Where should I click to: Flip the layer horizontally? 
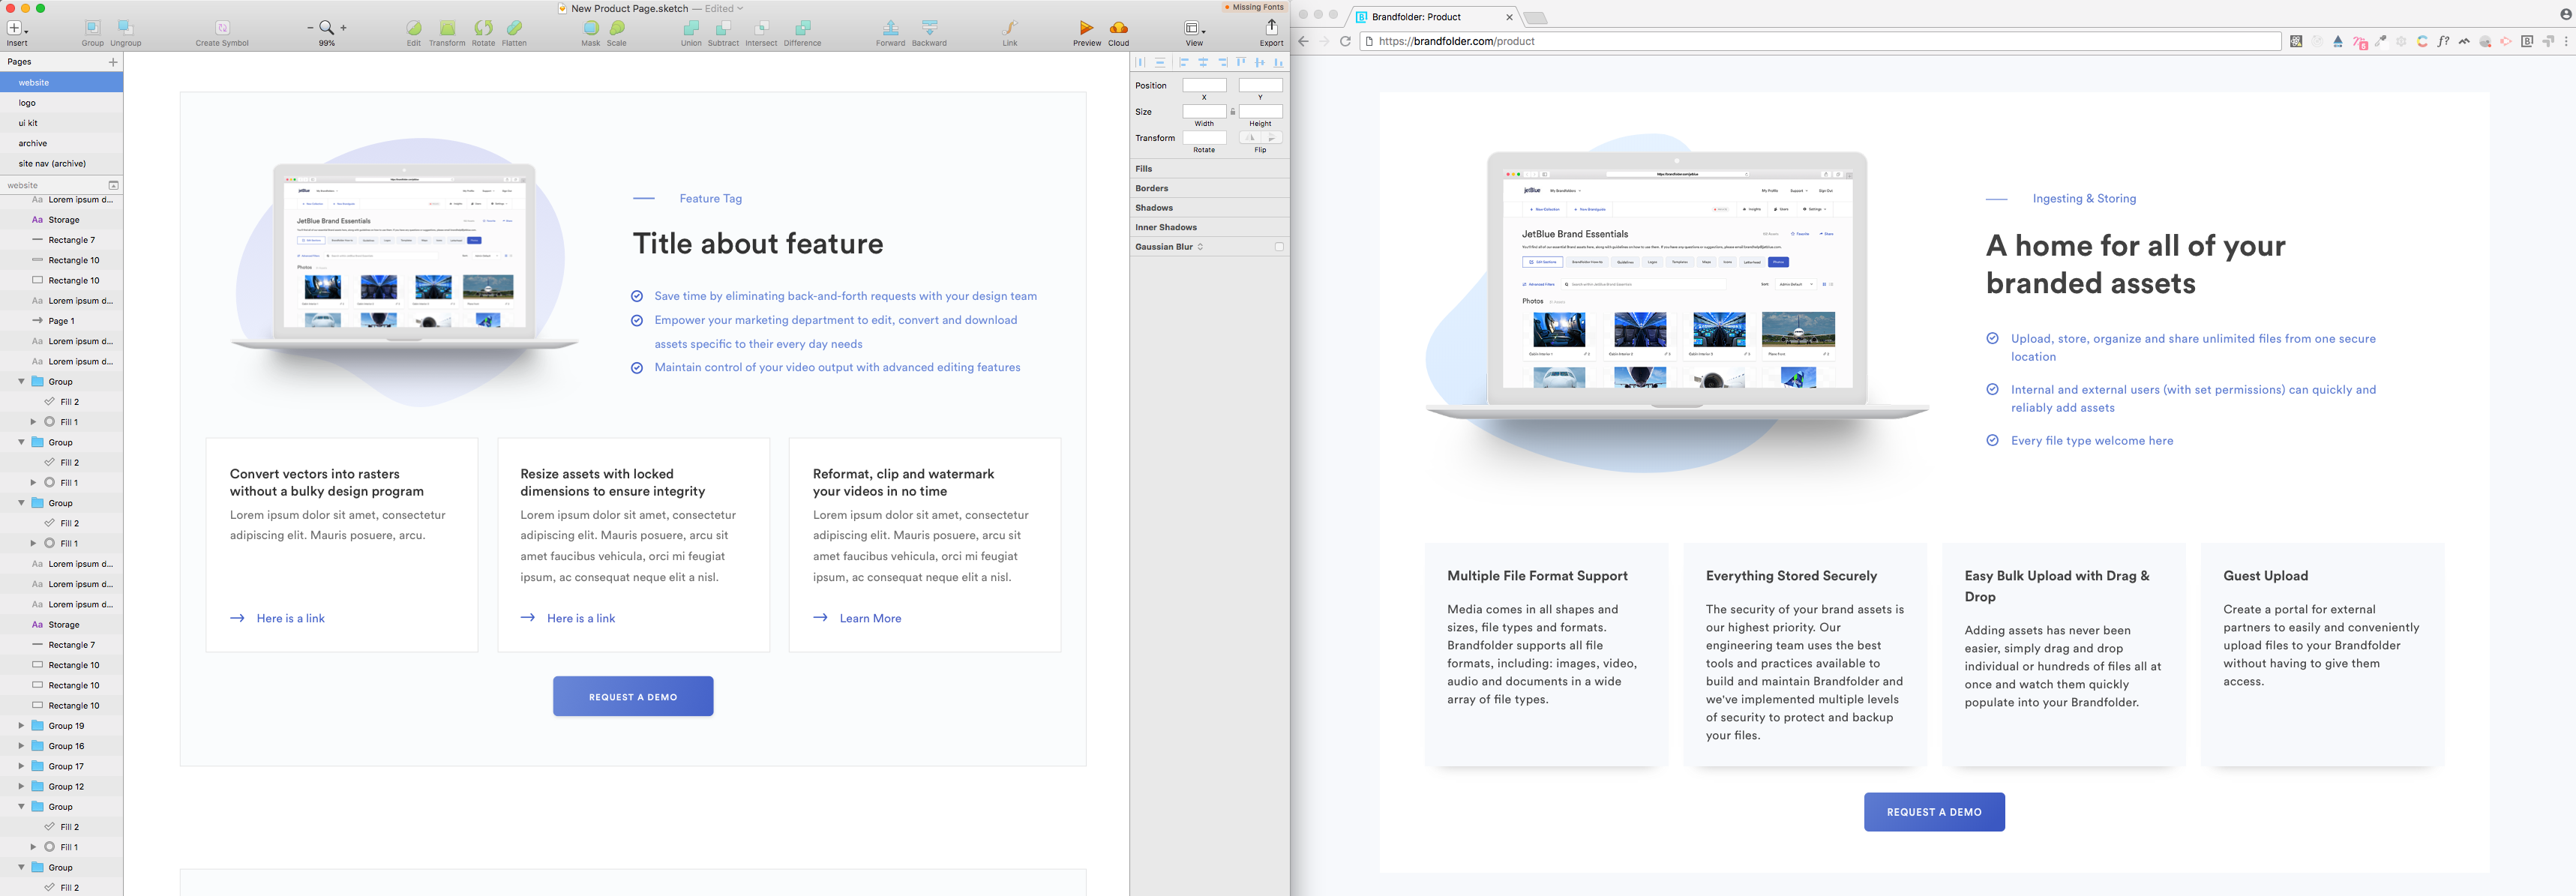point(1250,138)
